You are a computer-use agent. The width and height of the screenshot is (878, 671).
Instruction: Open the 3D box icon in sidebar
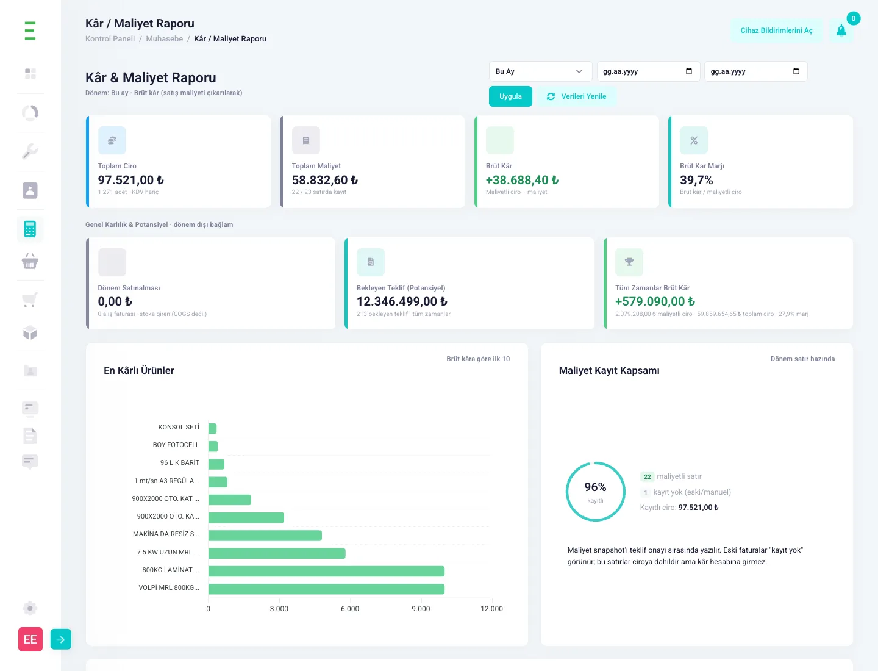click(30, 332)
